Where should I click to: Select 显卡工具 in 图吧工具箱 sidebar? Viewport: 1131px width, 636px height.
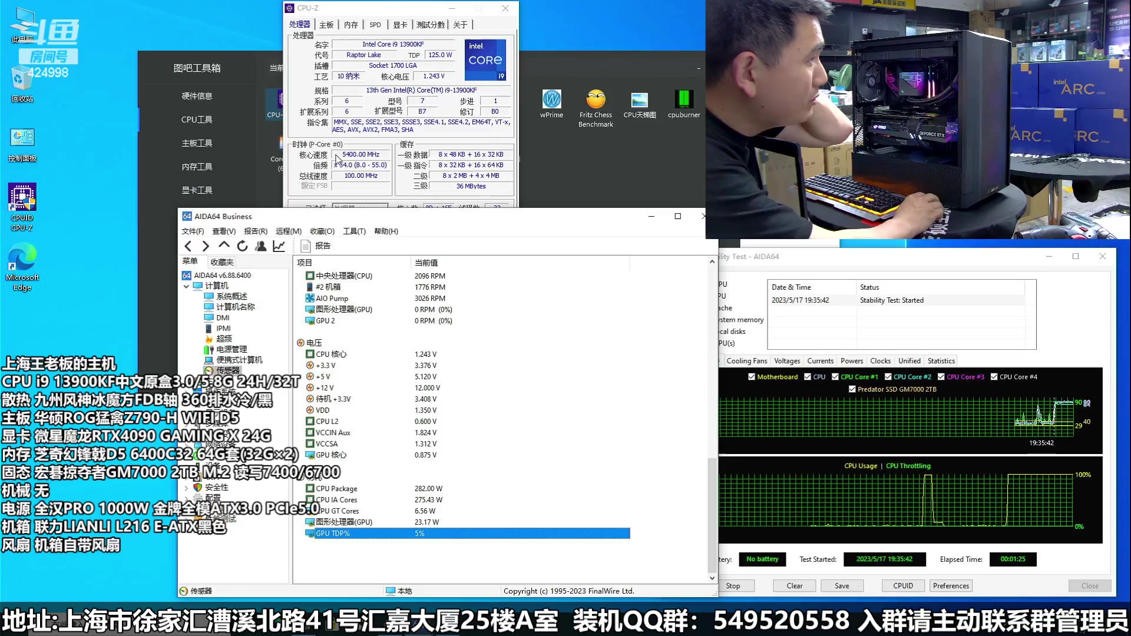point(197,190)
